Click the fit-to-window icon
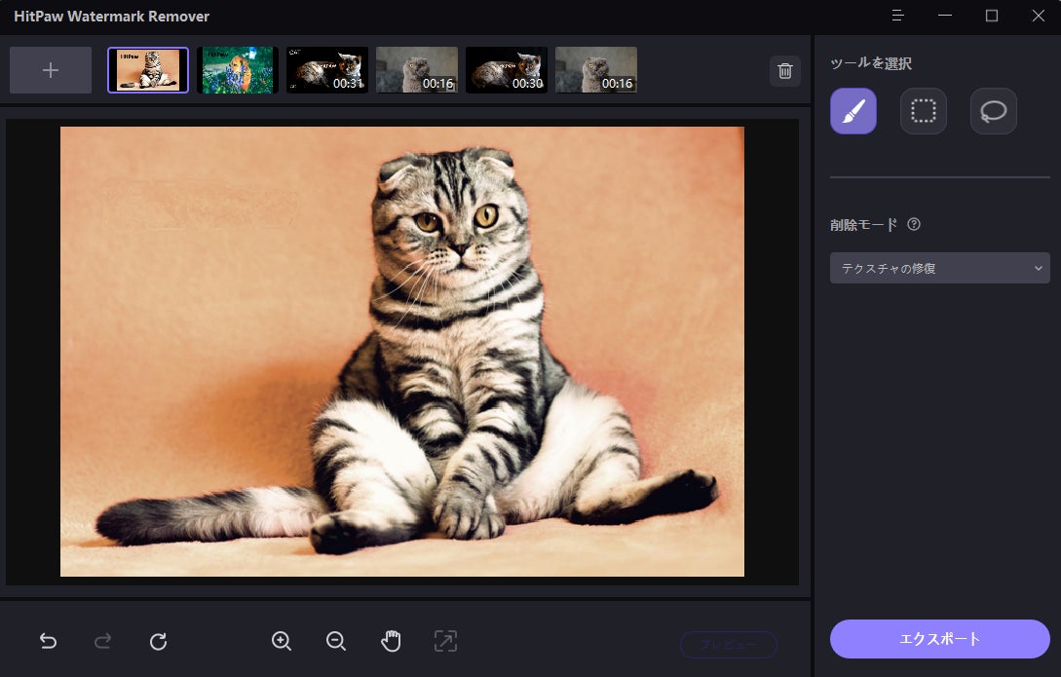 (445, 641)
